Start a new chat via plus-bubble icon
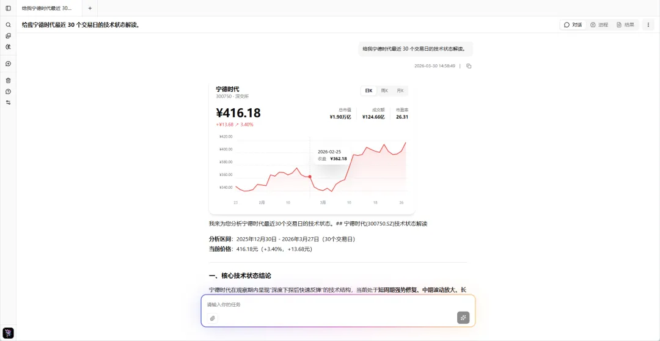Viewport: 660px width, 341px height. click(8, 64)
